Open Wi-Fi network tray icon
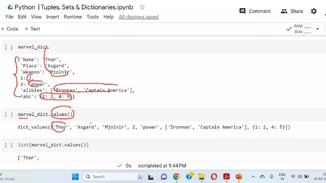 293,176
